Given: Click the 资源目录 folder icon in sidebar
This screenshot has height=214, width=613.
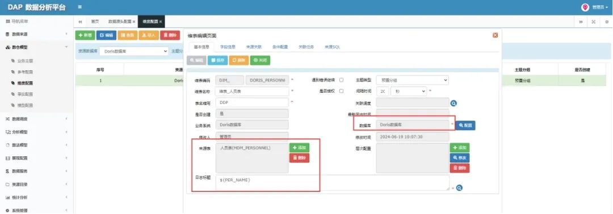Looking at the screenshot, I should click(x=8, y=185).
